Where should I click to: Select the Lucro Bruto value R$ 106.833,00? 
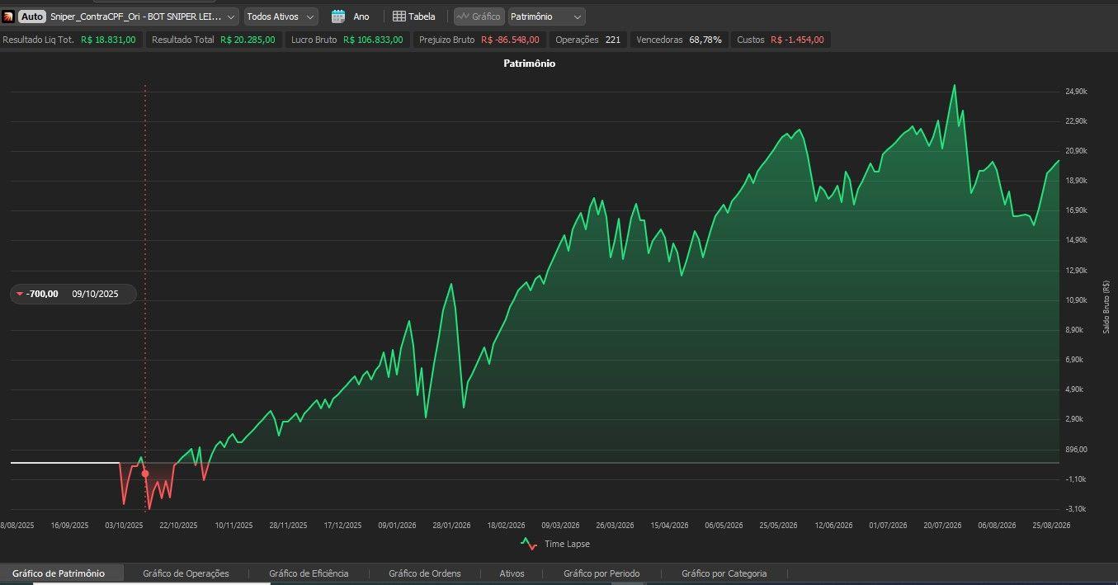(x=373, y=40)
